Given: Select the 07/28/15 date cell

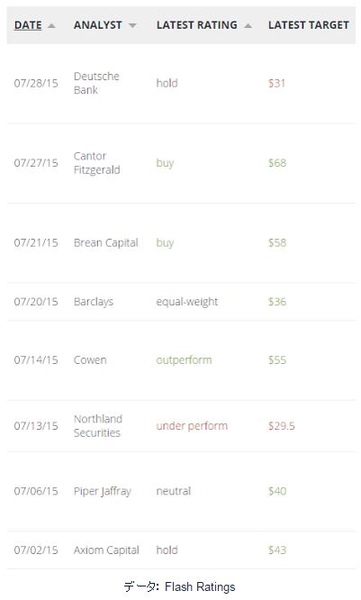Looking at the screenshot, I should [x=36, y=83].
